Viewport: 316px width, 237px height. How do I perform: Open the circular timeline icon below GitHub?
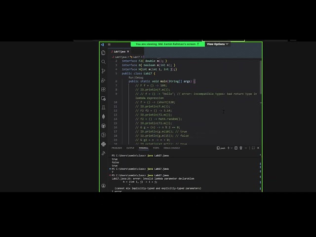(x=103, y=135)
